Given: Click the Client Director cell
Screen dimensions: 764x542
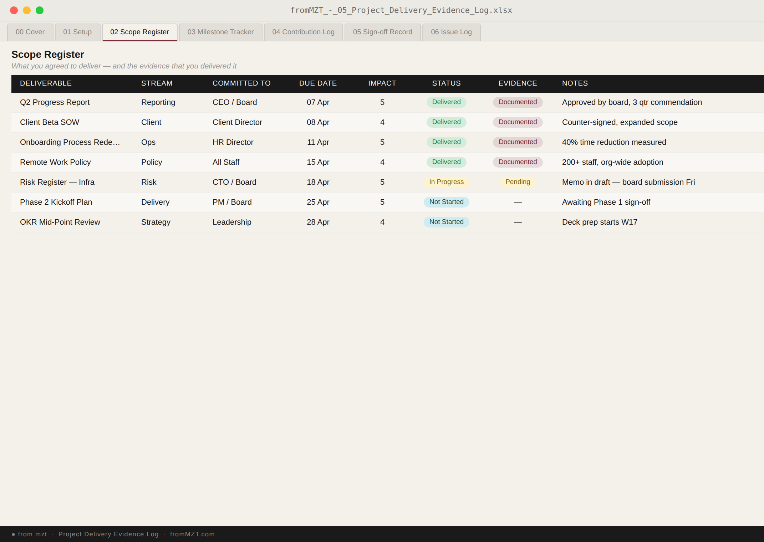Looking at the screenshot, I should (237, 122).
